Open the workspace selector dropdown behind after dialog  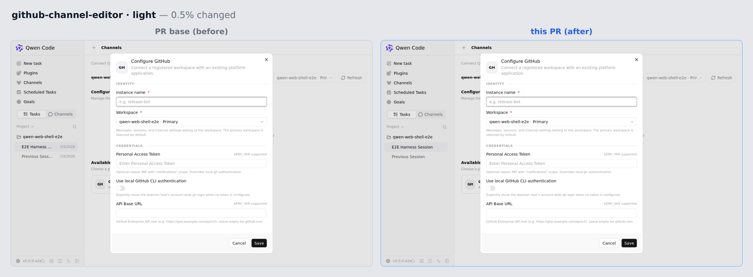click(675, 78)
